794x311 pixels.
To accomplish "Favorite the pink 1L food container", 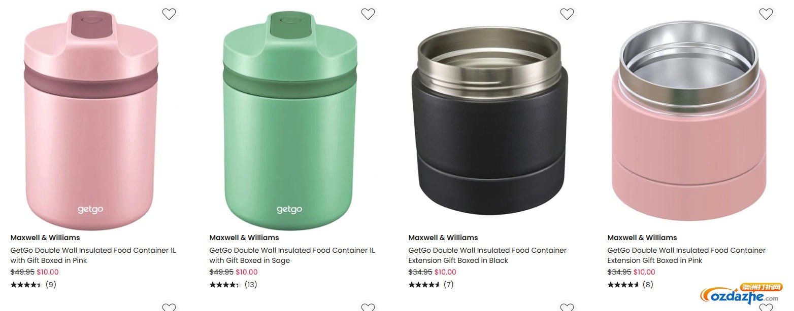I will point(169,14).
